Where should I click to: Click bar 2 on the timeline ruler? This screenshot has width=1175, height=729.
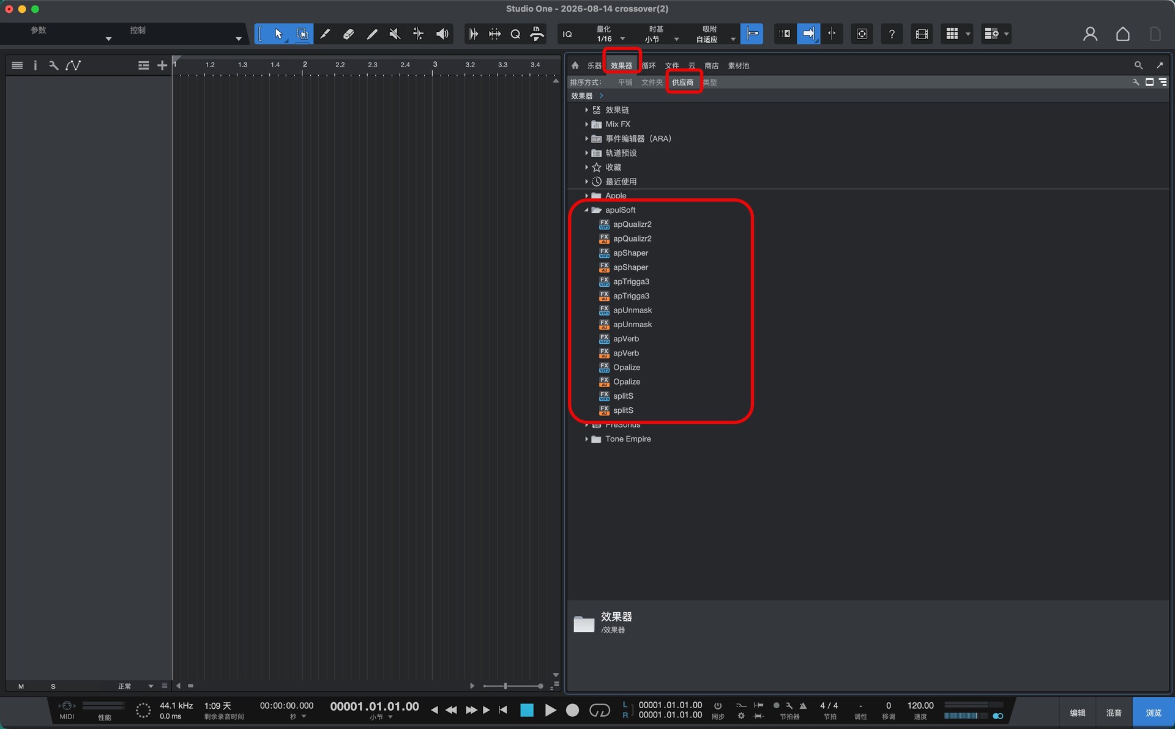[304, 65]
